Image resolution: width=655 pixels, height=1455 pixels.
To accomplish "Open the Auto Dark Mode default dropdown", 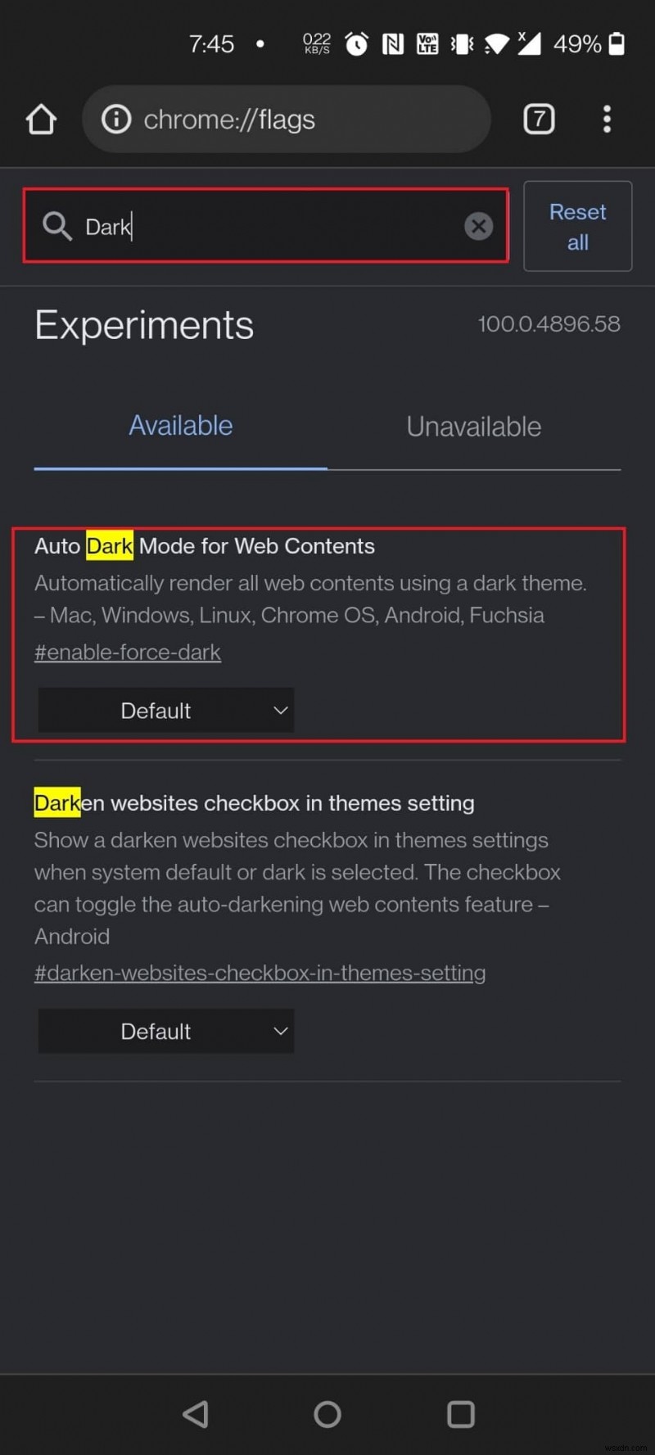I will click(165, 710).
